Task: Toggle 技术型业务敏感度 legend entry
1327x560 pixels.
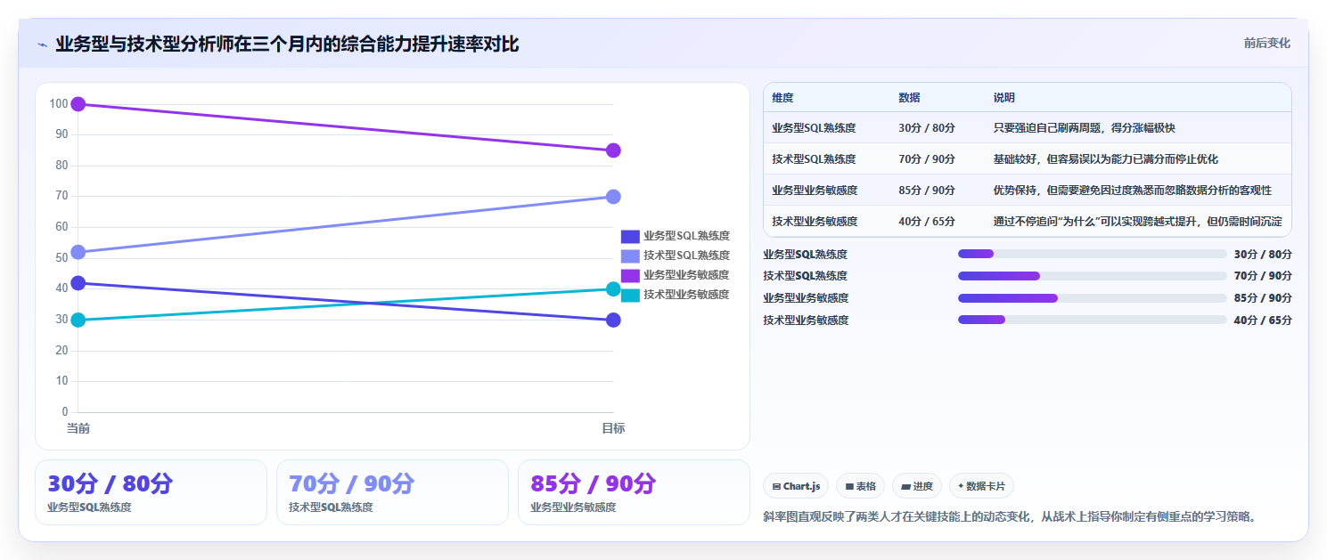Action: click(x=675, y=295)
